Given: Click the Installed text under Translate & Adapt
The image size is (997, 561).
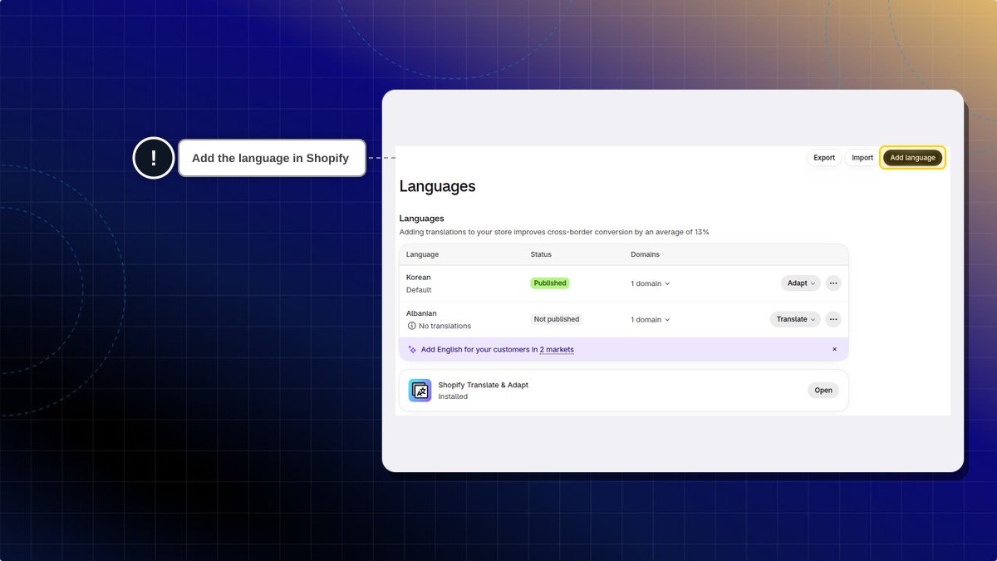Looking at the screenshot, I should [x=453, y=397].
